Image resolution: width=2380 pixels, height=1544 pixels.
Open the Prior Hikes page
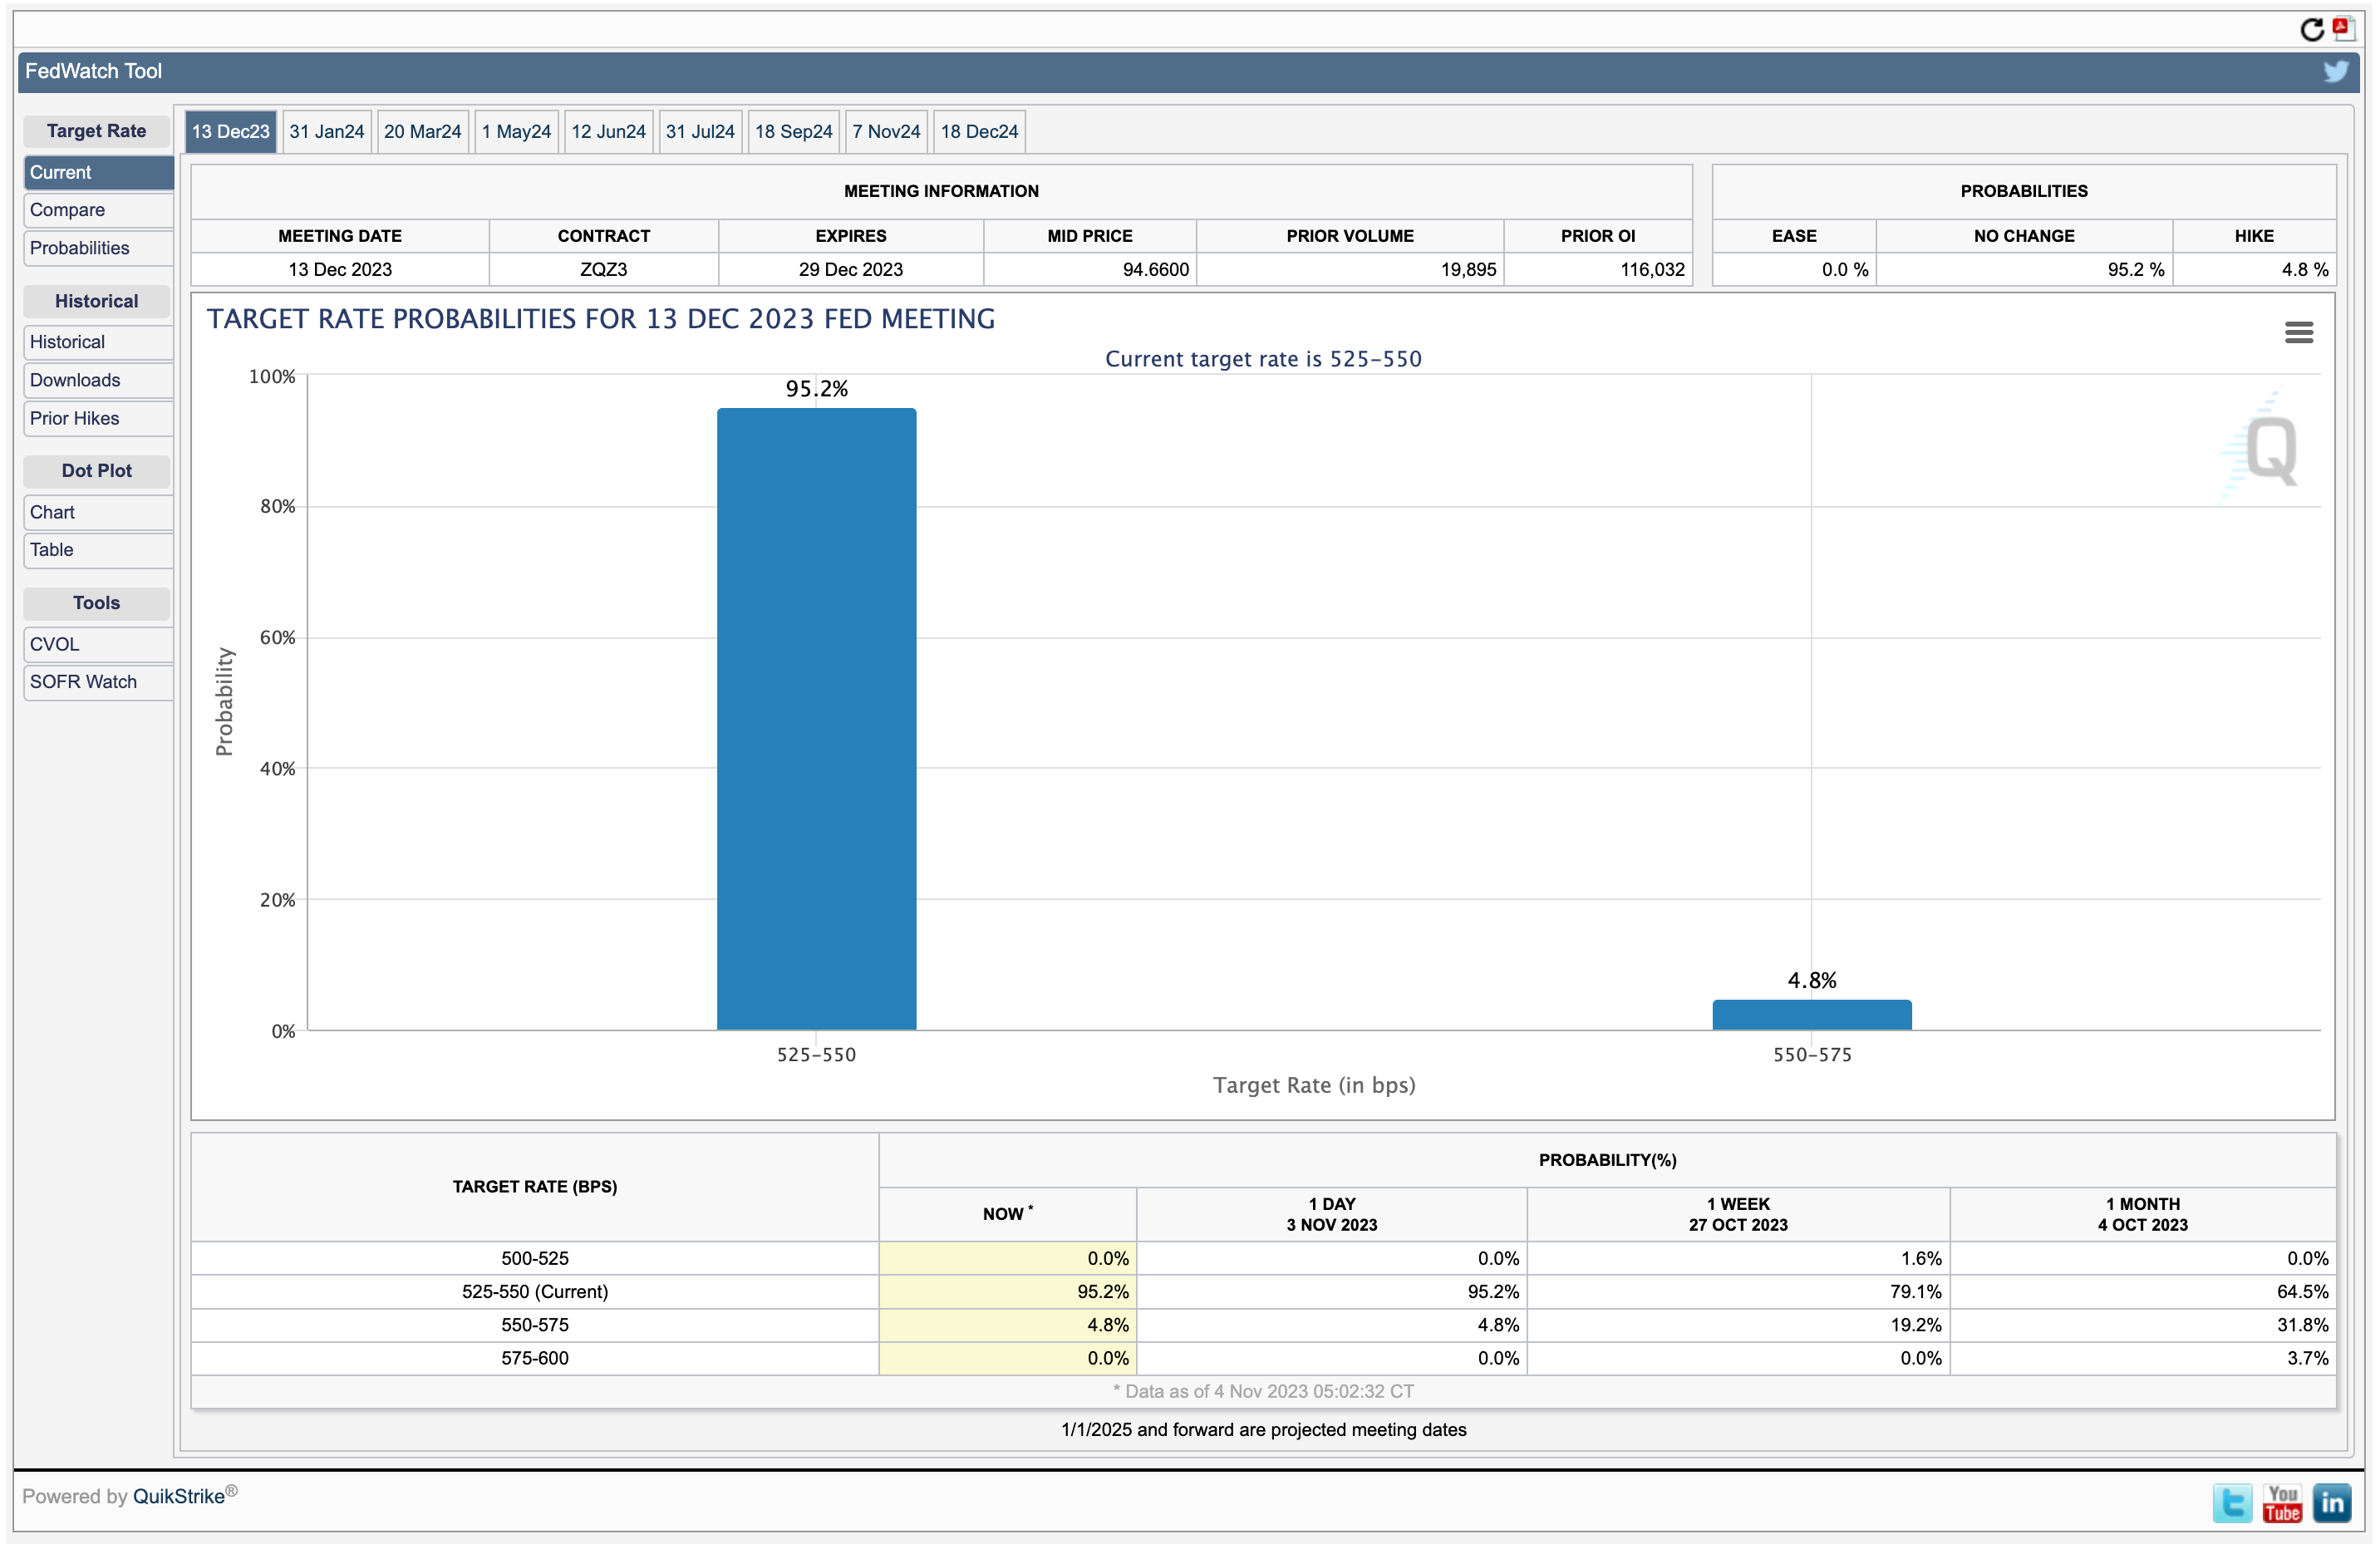click(74, 418)
